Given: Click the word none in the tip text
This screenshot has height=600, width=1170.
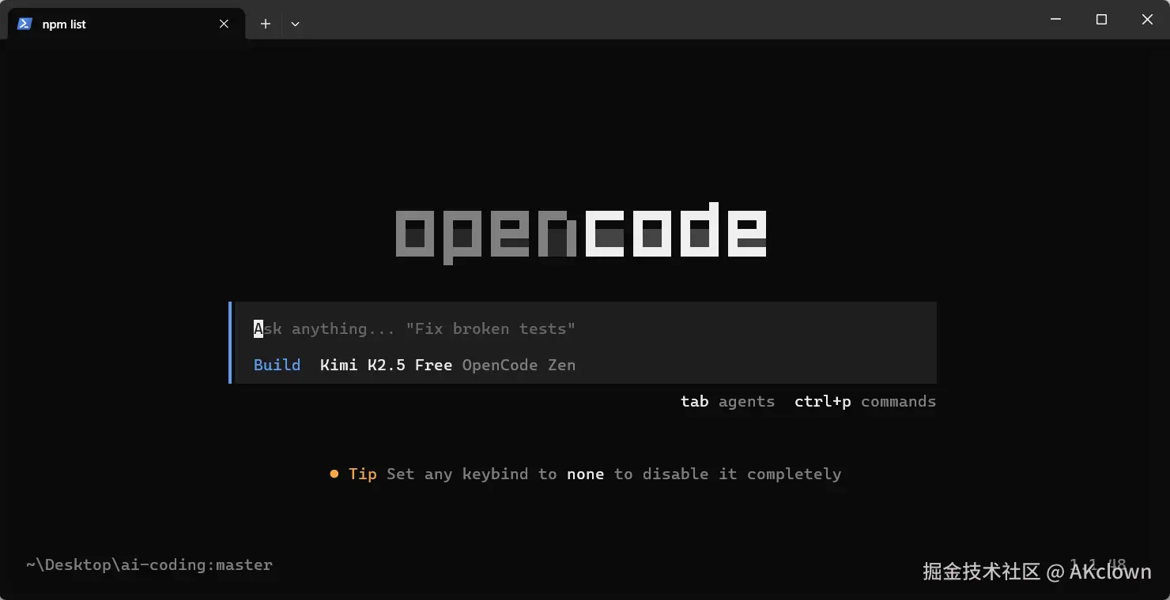Looking at the screenshot, I should point(585,474).
